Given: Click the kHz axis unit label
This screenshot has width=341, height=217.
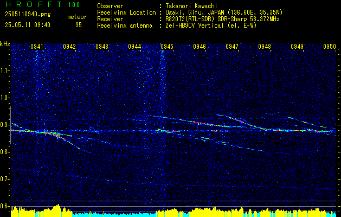Looking at the screenshot, I should pyautogui.click(x=5, y=44).
